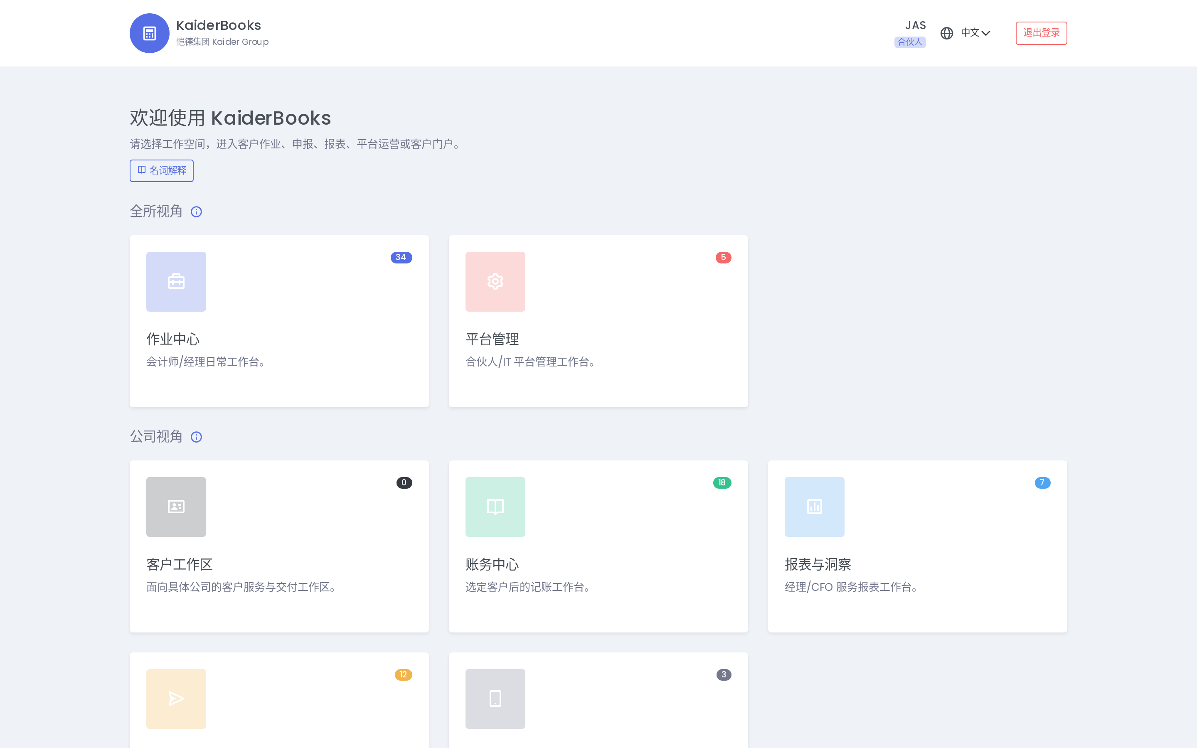This screenshot has height=748, width=1197.
Task: Click the 恺德集团 Kaider Group subtitle
Action: 223,42
